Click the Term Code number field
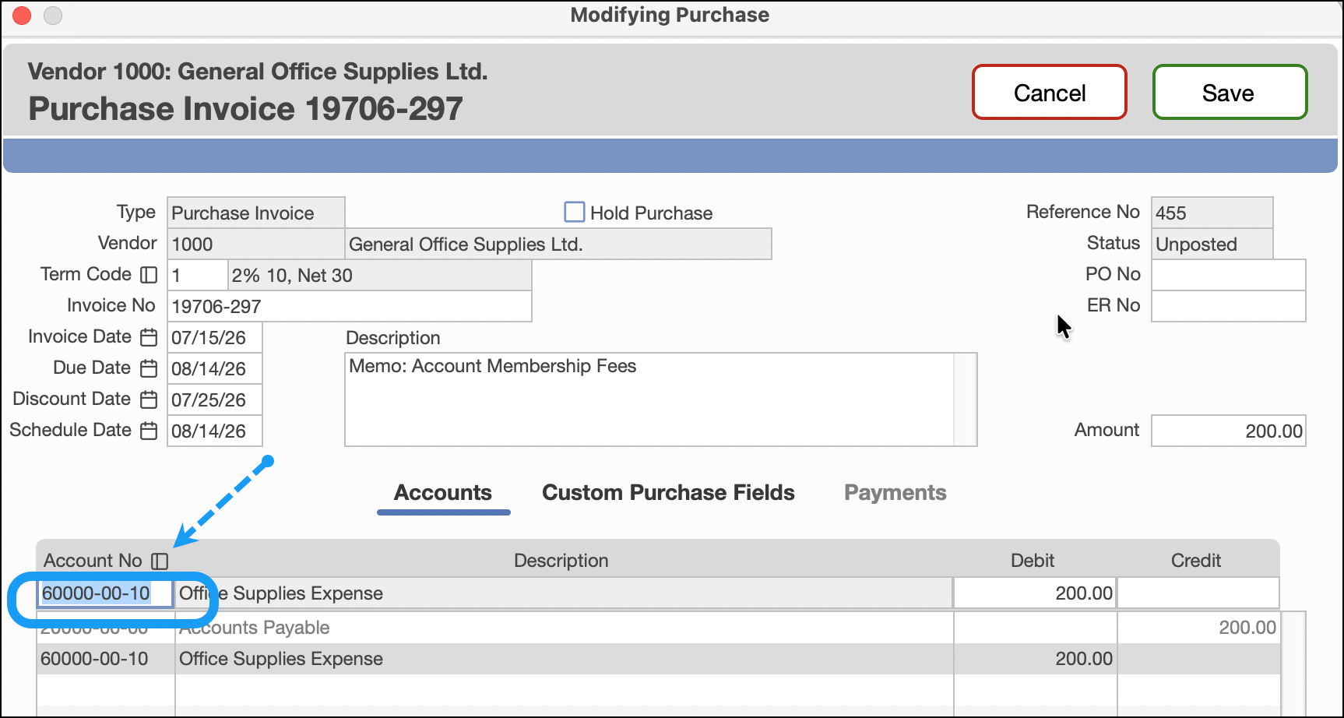1344x718 pixels. pos(198,275)
